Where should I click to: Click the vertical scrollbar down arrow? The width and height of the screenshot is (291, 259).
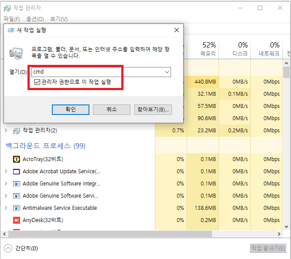point(286,227)
